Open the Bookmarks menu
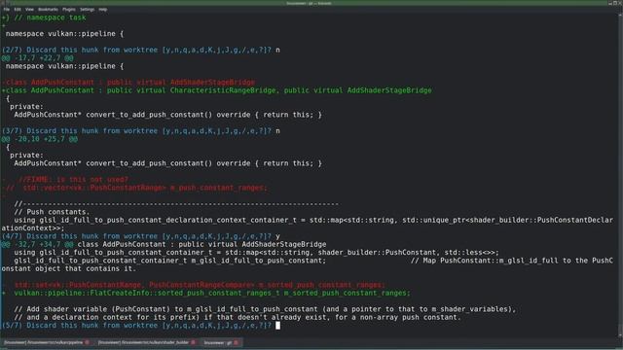The image size is (623, 350). coord(48,9)
